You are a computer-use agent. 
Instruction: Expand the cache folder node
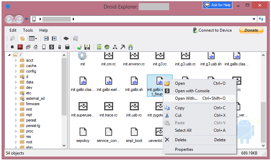[16, 66]
